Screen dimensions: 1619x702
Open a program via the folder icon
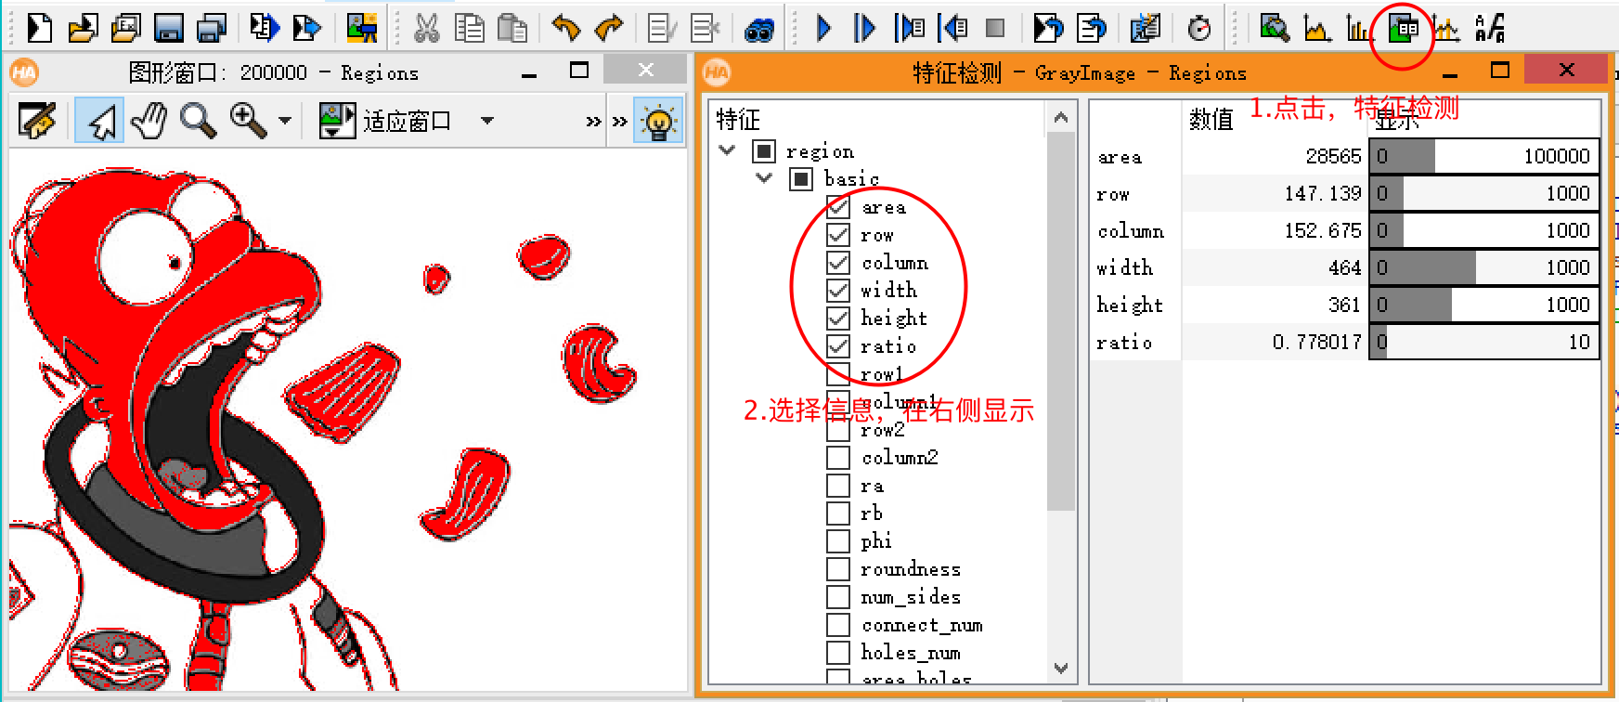coord(83,29)
